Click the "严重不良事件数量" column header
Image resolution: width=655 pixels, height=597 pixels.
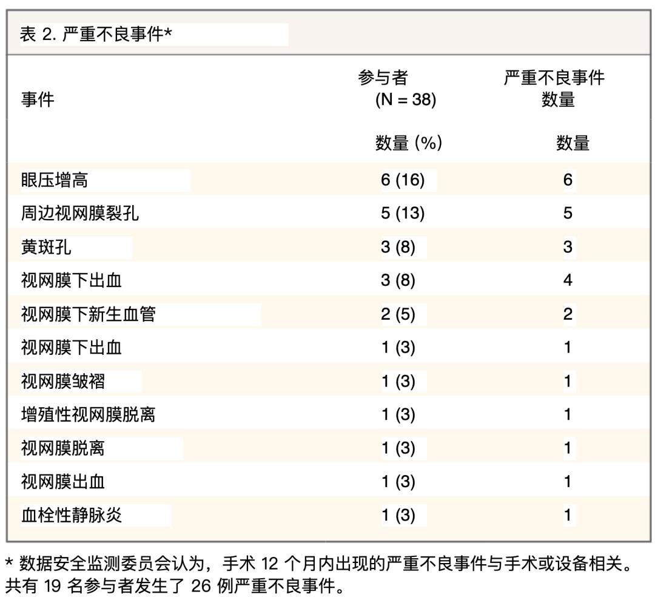tap(554, 89)
